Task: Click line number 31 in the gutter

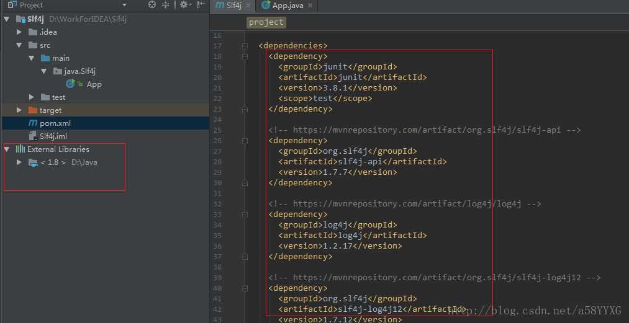Action: tap(217, 193)
